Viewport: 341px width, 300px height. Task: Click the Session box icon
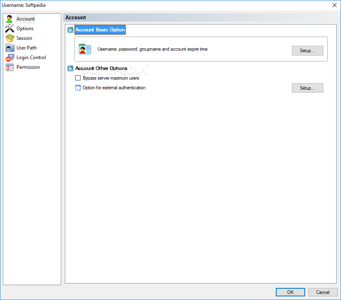coord(10,38)
